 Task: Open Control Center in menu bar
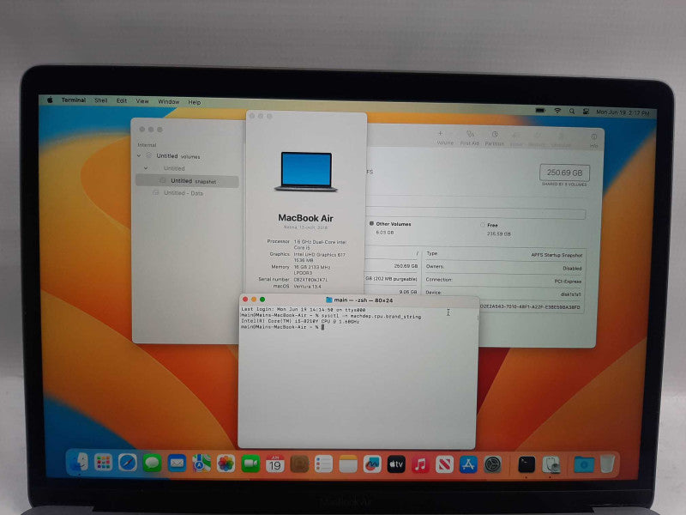pyautogui.click(x=586, y=112)
